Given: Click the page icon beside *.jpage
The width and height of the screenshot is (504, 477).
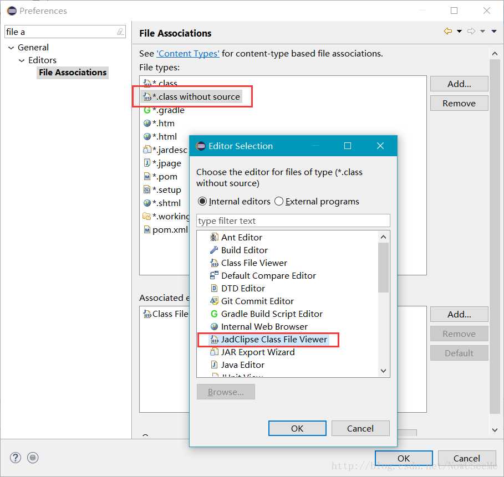Looking at the screenshot, I should click(147, 163).
